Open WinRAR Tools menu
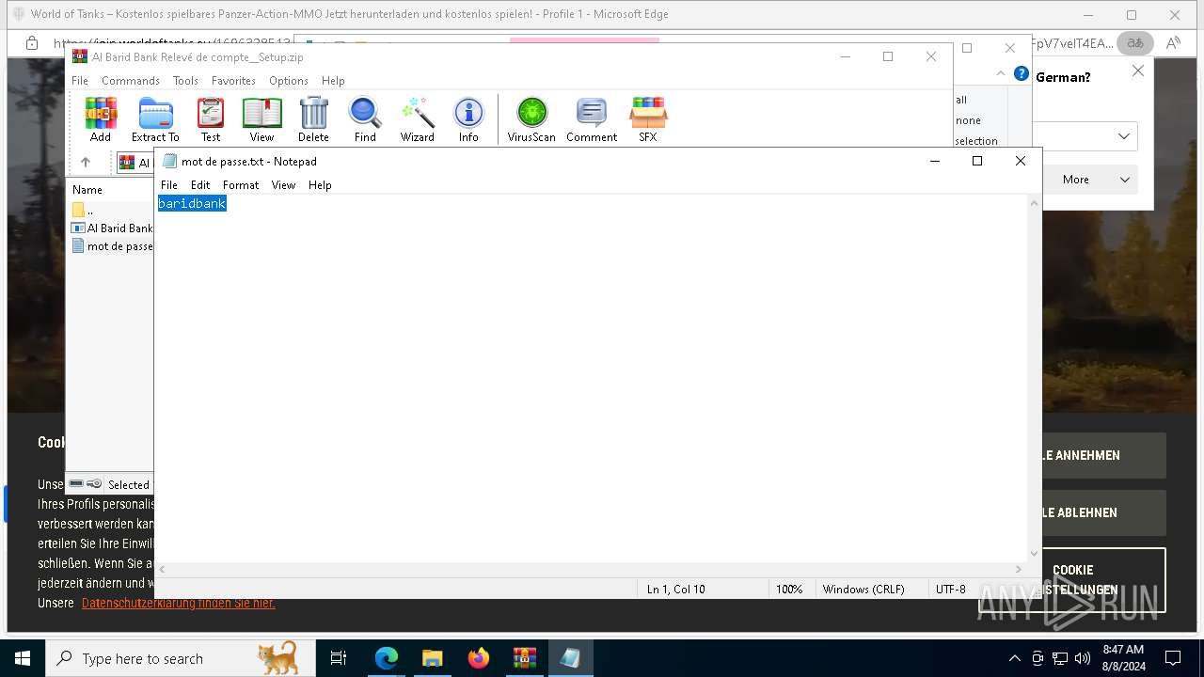 (185, 81)
